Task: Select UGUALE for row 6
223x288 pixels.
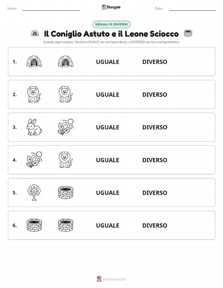Action: [108, 226]
